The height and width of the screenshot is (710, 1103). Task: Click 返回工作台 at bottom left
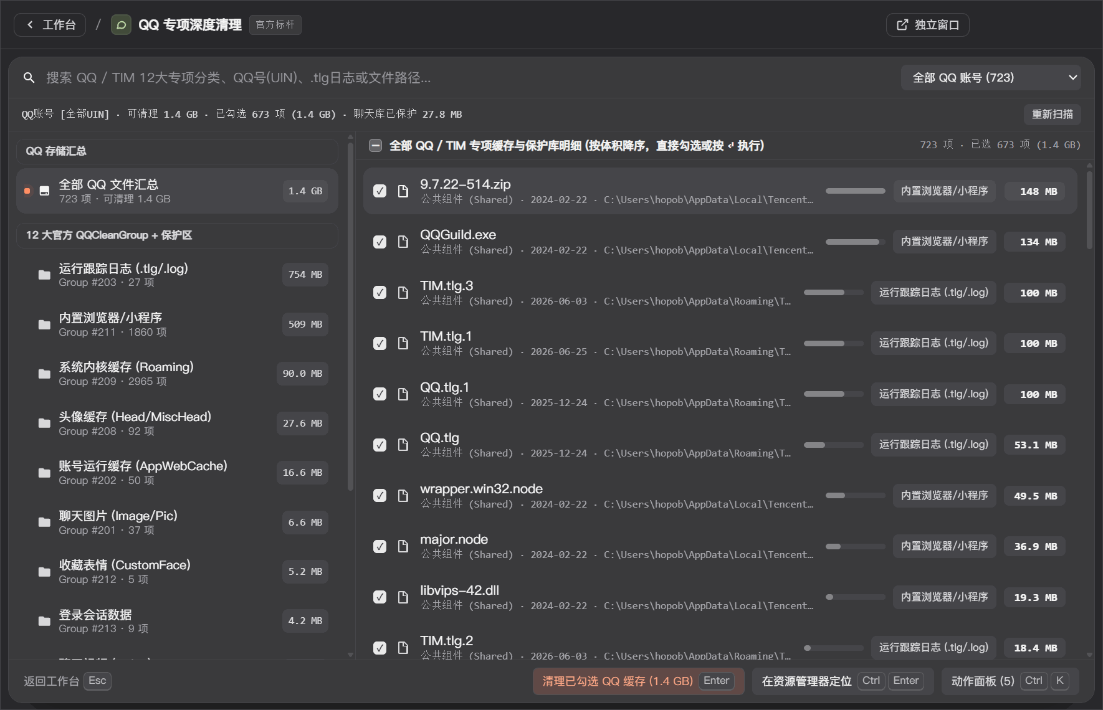(67, 681)
